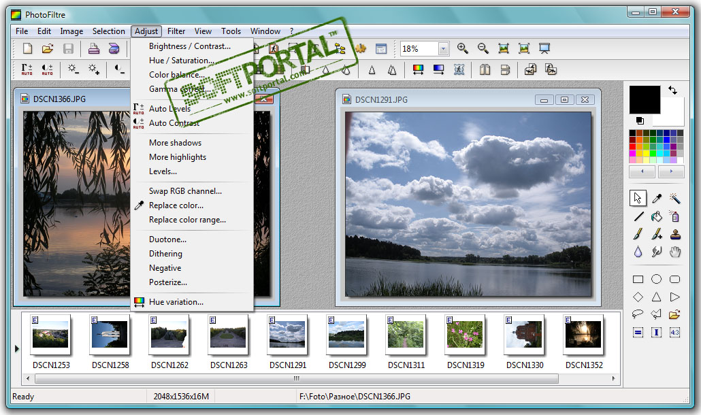Screen dimensions: 701x415
Task: Click next palette arrow button
Action: (x=670, y=171)
